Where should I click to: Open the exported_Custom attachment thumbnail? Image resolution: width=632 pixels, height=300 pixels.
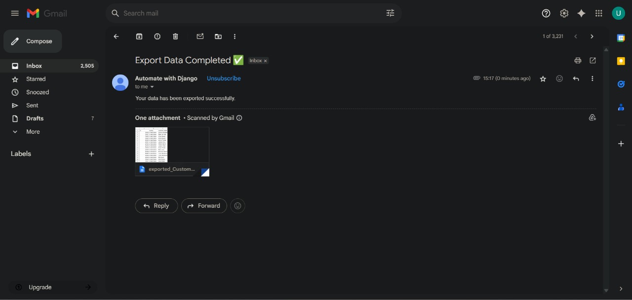coord(172,151)
